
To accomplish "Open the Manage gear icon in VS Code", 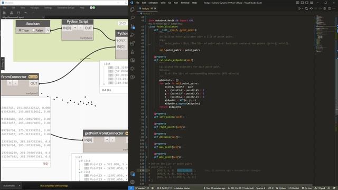I will (133, 182).
